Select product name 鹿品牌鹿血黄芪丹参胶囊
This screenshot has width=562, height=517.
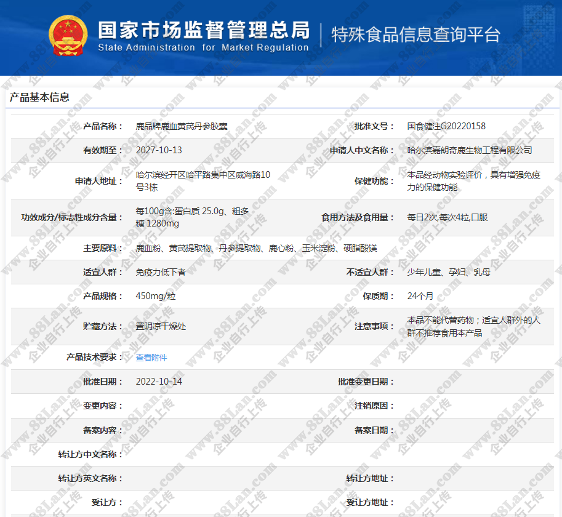[x=182, y=126]
